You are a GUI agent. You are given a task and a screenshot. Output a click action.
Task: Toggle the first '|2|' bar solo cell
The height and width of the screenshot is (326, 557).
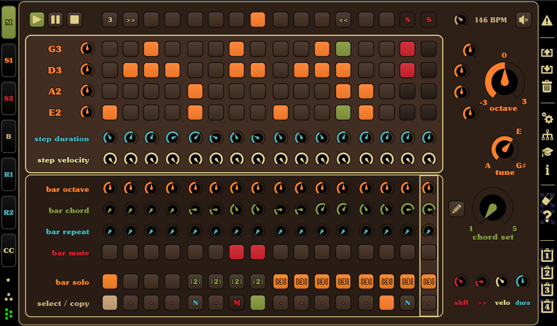(195, 281)
